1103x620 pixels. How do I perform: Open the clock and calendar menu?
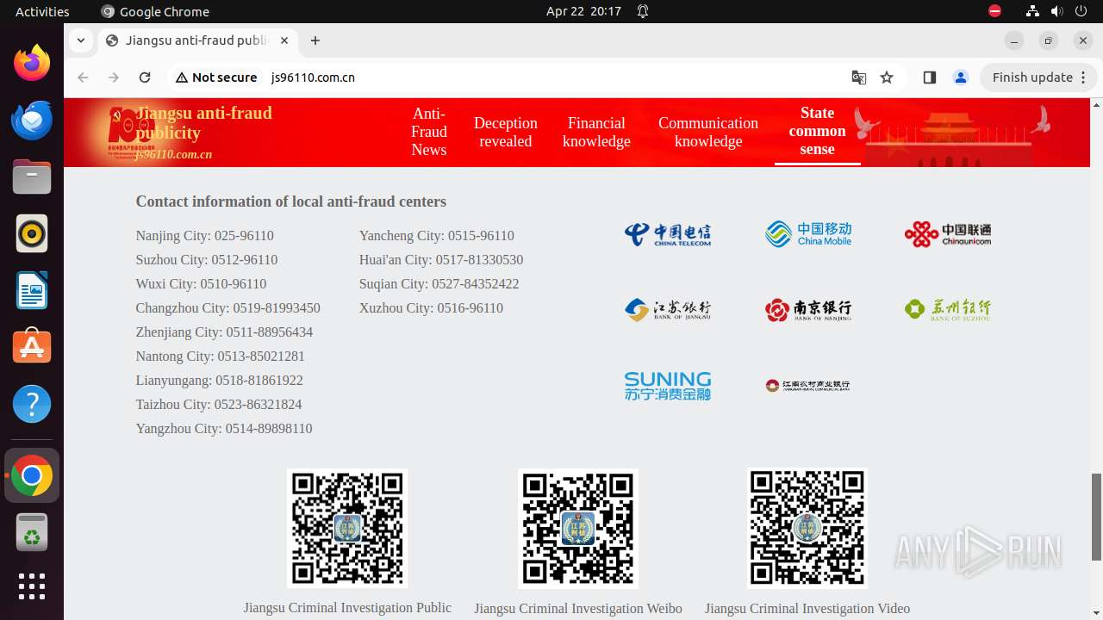pyautogui.click(x=583, y=11)
